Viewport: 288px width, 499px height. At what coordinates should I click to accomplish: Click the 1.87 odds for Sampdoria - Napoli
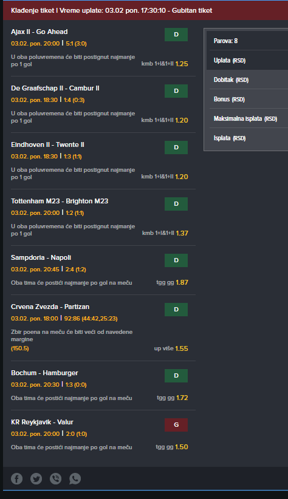tap(182, 283)
